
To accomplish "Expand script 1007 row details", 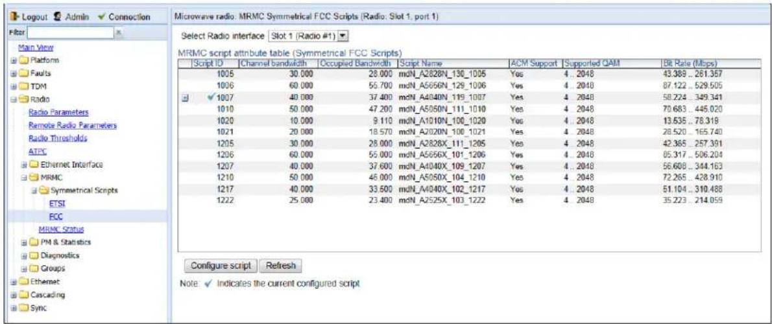I will tap(184, 98).
